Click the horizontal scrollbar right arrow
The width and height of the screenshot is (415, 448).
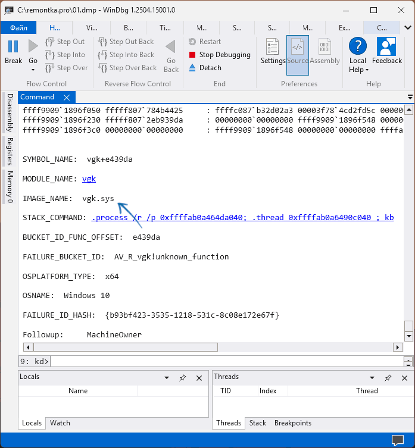coord(398,347)
